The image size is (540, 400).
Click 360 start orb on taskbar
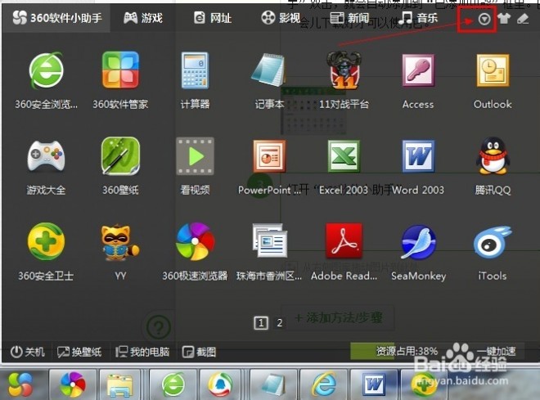[20, 384]
